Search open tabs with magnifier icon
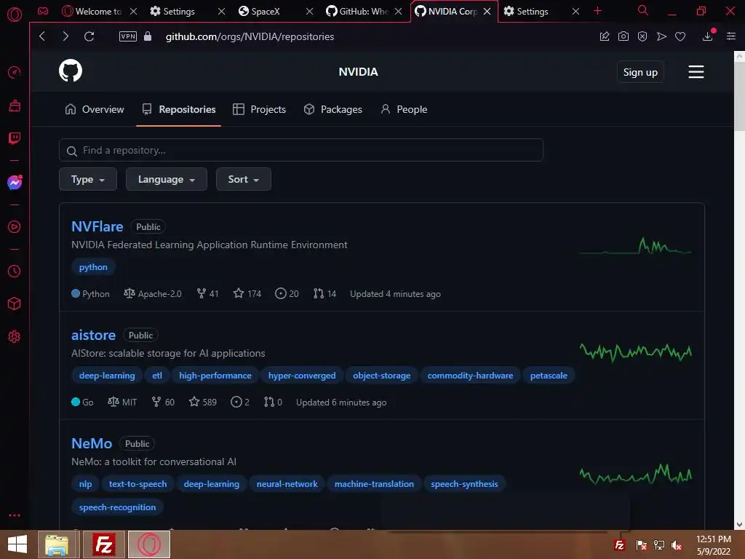The image size is (745, 559). [643, 10]
